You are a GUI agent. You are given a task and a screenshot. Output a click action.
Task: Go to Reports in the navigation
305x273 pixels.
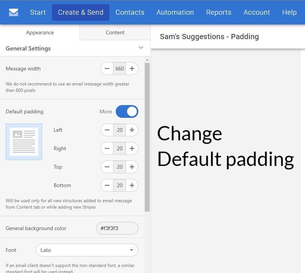pyautogui.click(x=219, y=12)
